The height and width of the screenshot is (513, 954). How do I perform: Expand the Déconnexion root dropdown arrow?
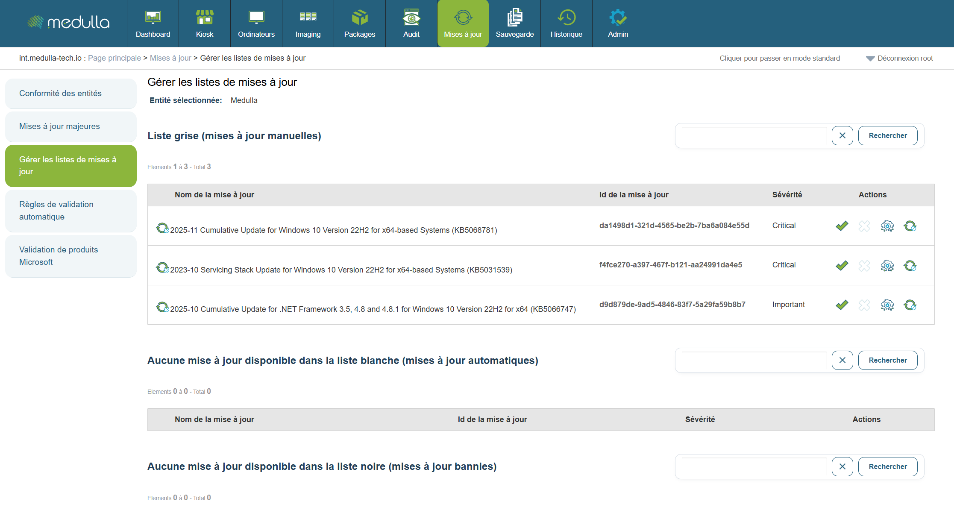870,59
